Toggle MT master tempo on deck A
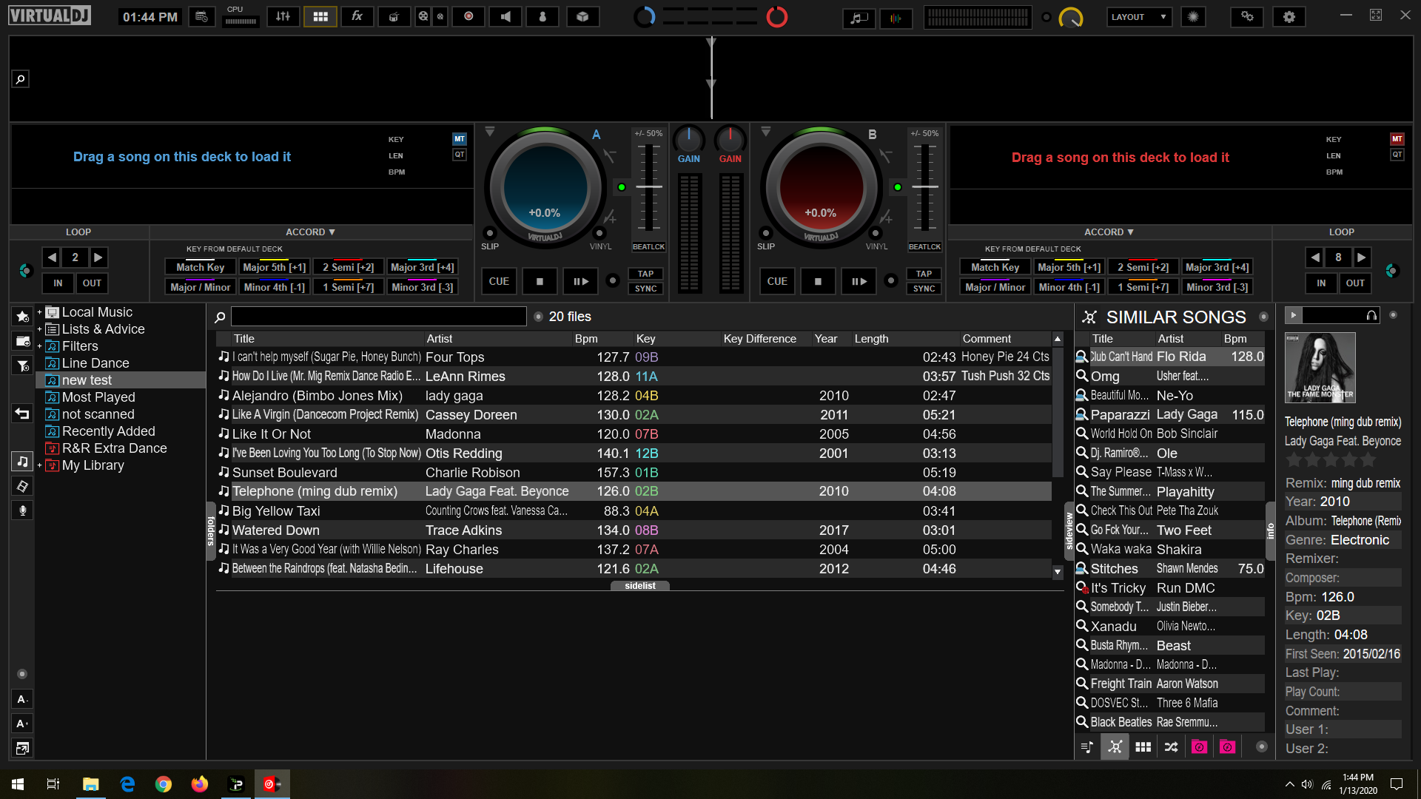Screen dimensions: 1421x799 click(460, 139)
